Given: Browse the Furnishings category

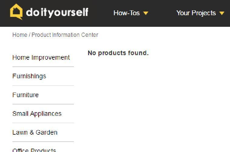Looking at the screenshot, I should pos(29,76).
